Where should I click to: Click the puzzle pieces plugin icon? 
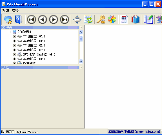[x=159, y=19]
